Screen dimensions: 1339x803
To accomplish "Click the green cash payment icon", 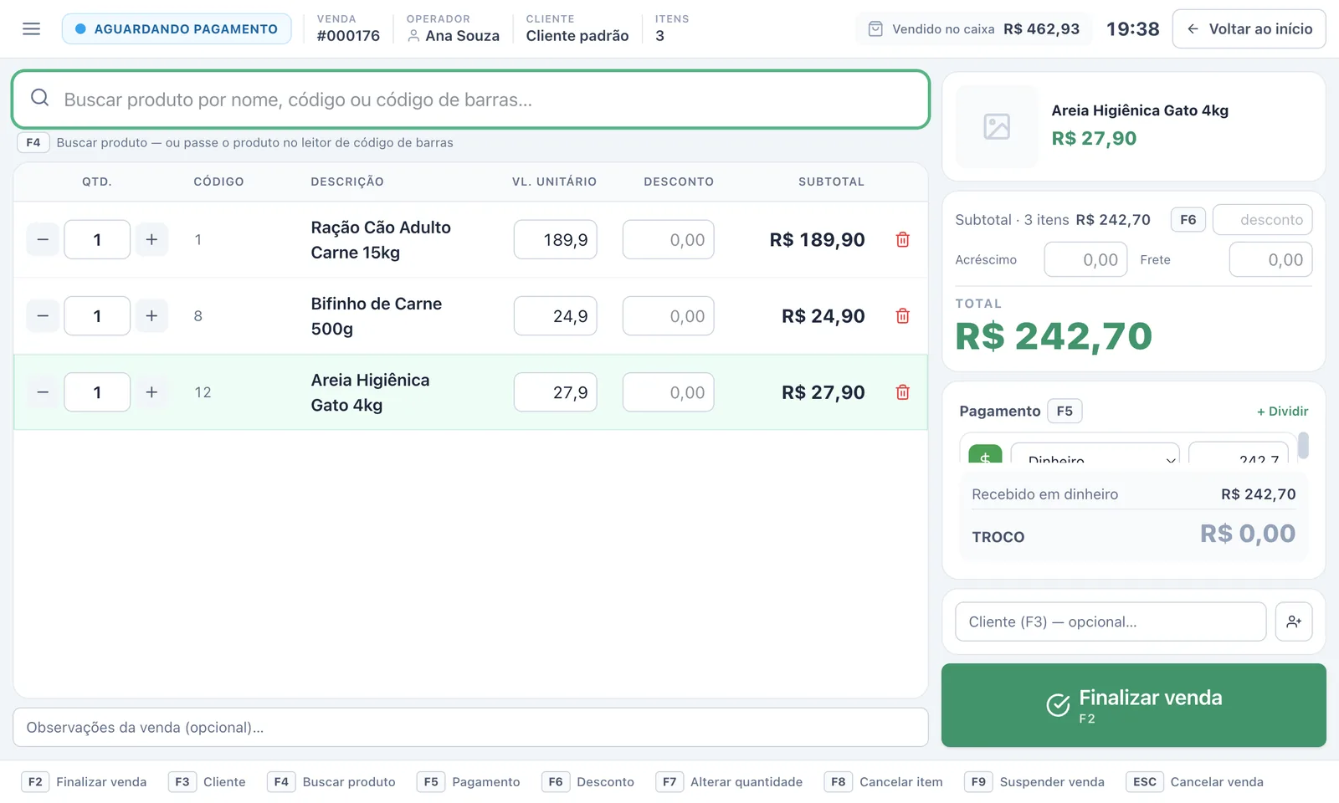I will (985, 455).
